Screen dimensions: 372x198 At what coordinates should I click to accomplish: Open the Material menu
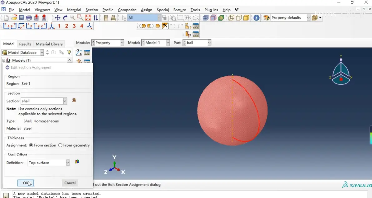coord(74,10)
